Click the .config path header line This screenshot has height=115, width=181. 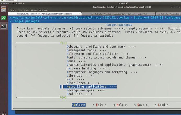[x=95, y=18]
